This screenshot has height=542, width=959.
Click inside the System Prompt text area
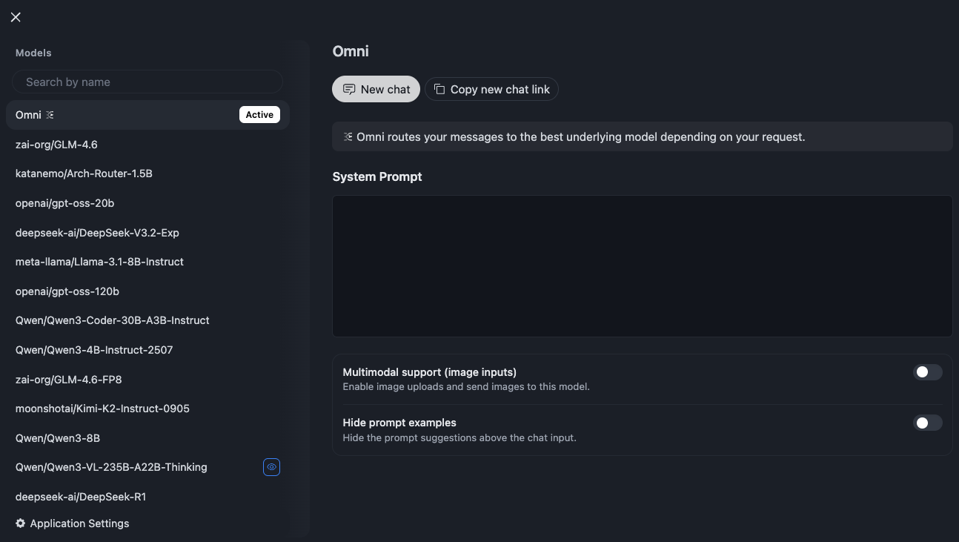pos(642,266)
